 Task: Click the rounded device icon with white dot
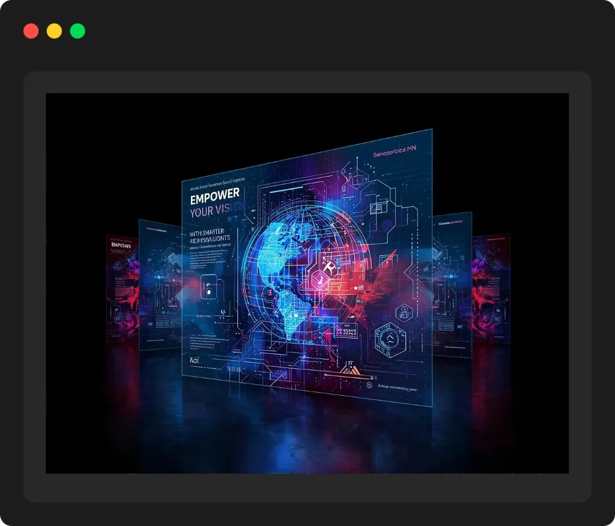tap(209, 287)
